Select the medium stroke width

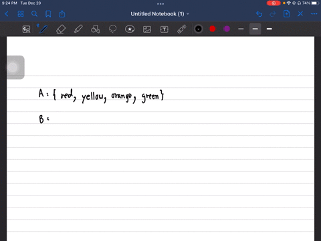click(x=255, y=29)
